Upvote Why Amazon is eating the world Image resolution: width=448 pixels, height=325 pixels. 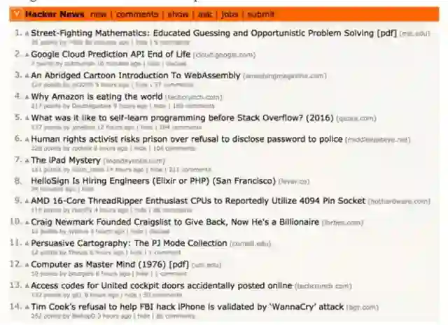pyautogui.click(x=27, y=97)
